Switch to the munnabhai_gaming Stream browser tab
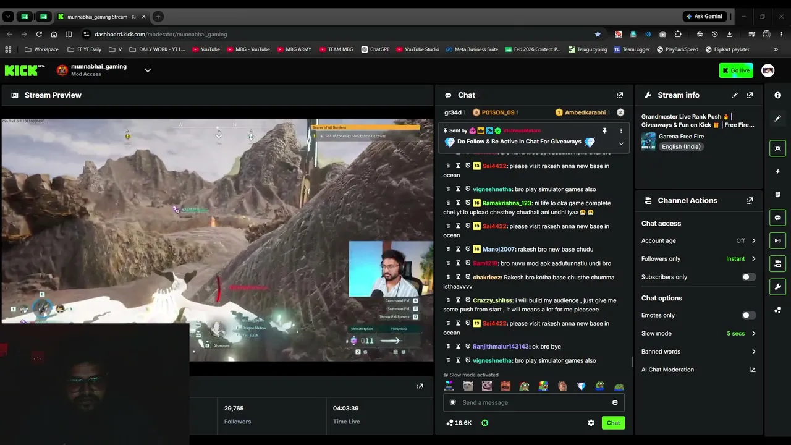Viewport: 791px width, 445px height. click(101, 17)
